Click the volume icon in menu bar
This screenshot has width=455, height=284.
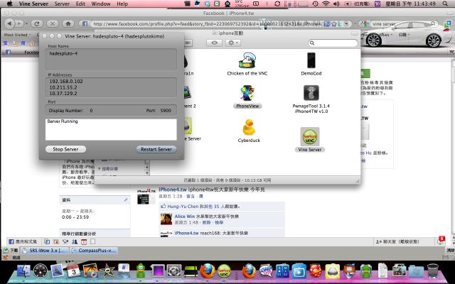pyautogui.click(x=336, y=4)
